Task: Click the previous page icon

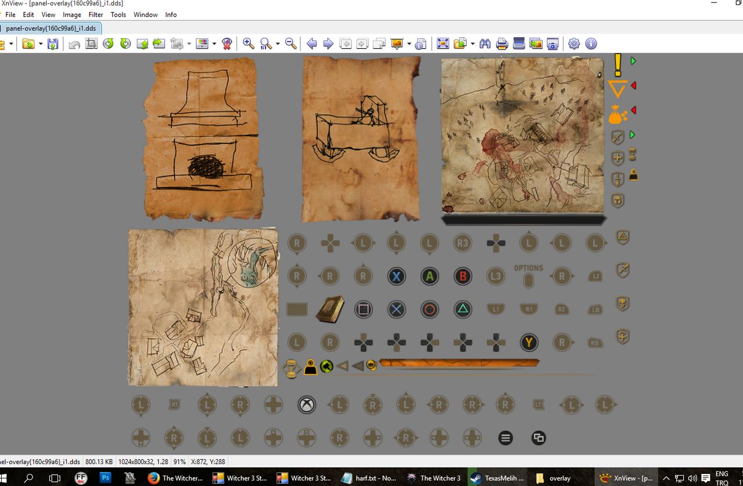Action: tap(346, 44)
